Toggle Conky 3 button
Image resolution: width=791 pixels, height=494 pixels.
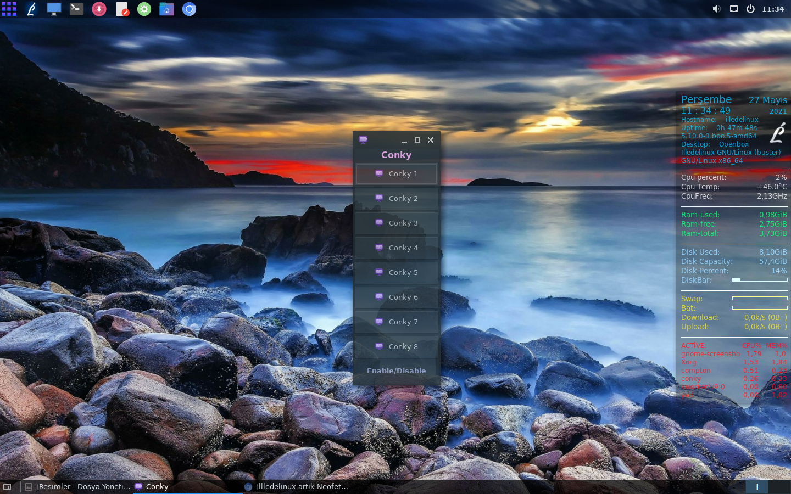coord(397,223)
